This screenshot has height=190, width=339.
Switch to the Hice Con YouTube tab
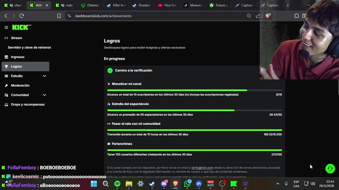[167, 5]
